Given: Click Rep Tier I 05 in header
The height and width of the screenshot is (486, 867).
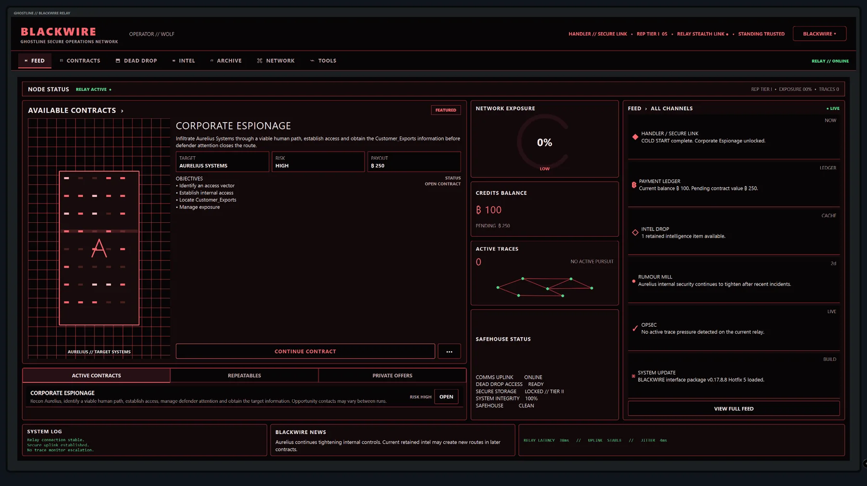Looking at the screenshot, I should pyautogui.click(x=652, y=34).
